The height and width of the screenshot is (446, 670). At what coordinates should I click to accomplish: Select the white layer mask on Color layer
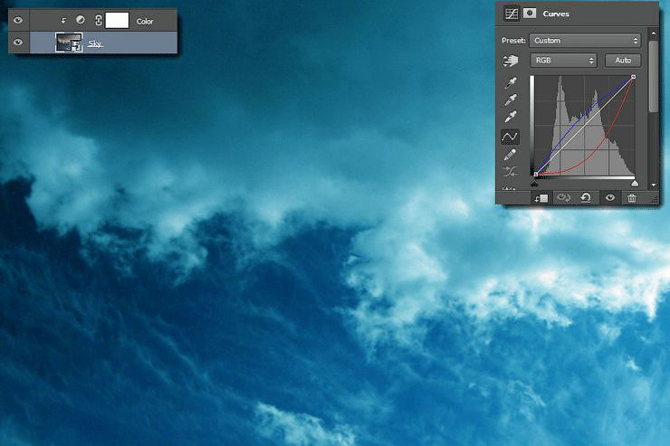click(x=117, y=20)
